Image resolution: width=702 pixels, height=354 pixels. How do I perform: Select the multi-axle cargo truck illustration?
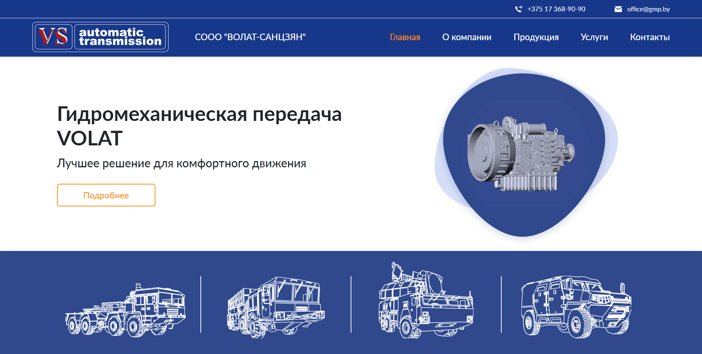(276, 307)
